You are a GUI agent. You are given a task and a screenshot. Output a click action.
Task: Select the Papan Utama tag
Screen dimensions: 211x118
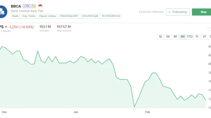pyautogui.click(x=48, y=16)
